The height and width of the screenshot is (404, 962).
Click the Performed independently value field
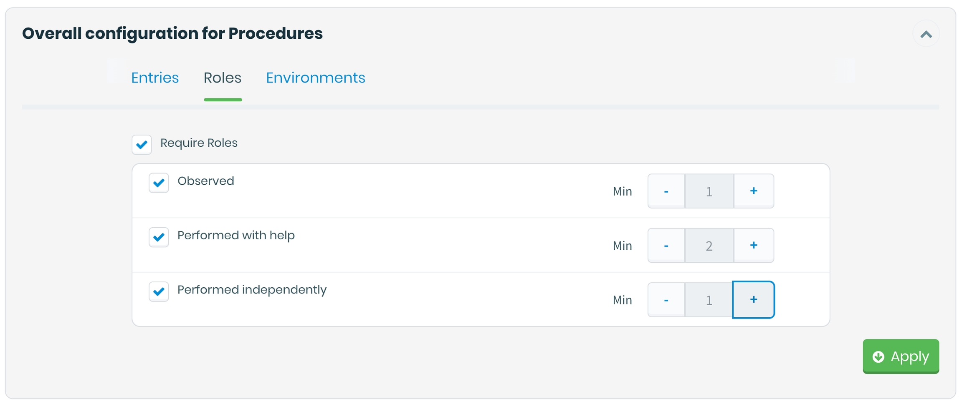tap(709, 300)
